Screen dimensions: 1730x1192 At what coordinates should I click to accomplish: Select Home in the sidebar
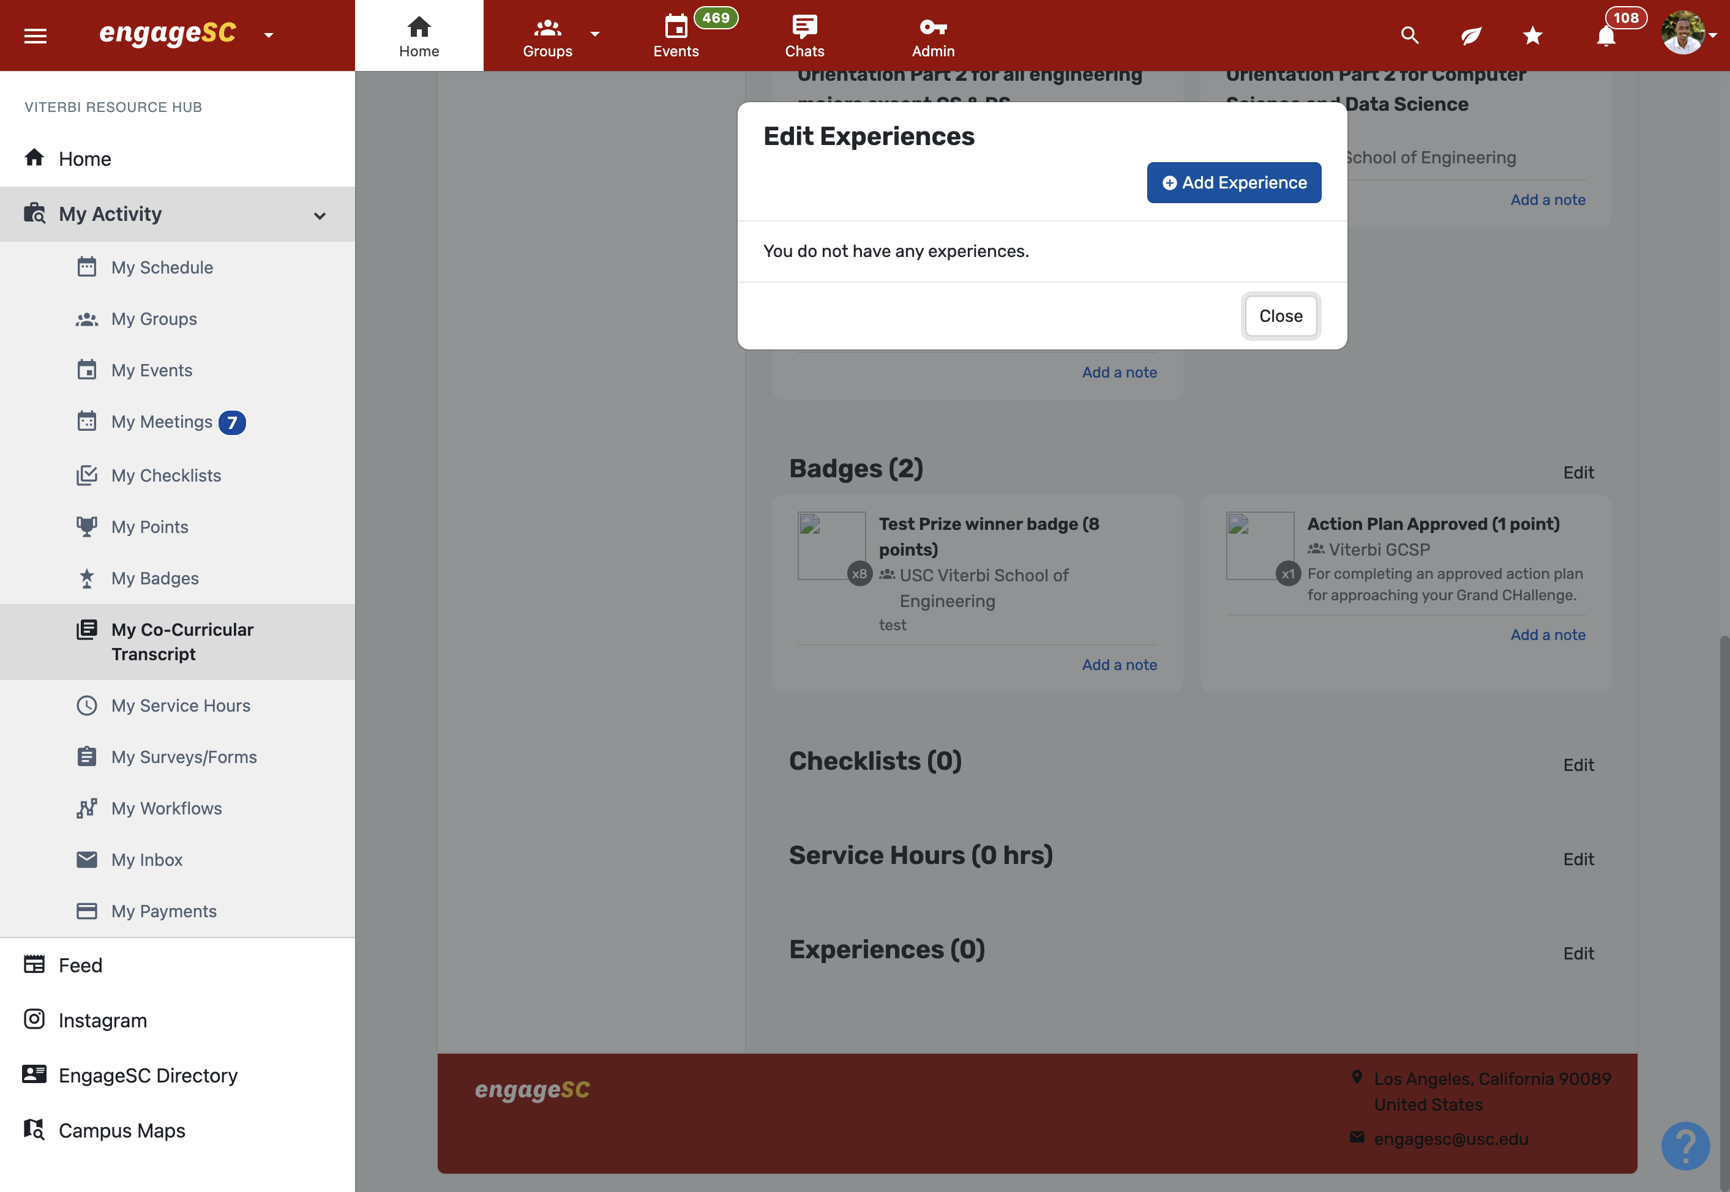pyautogui.click(x=177, y=159)
